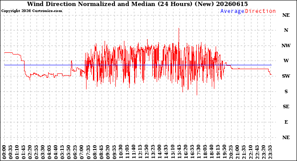This screenshot has height=161, width=297.
Task: Click the 04:40 time axis label
Action: point(56,152)
